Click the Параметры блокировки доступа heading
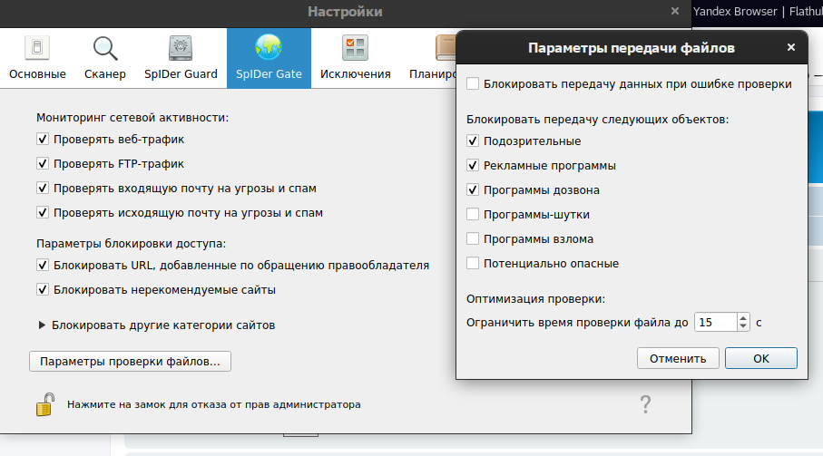 (132, 243)
